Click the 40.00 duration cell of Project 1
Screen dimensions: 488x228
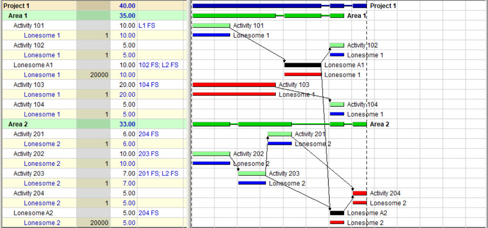tap(124, 6)
